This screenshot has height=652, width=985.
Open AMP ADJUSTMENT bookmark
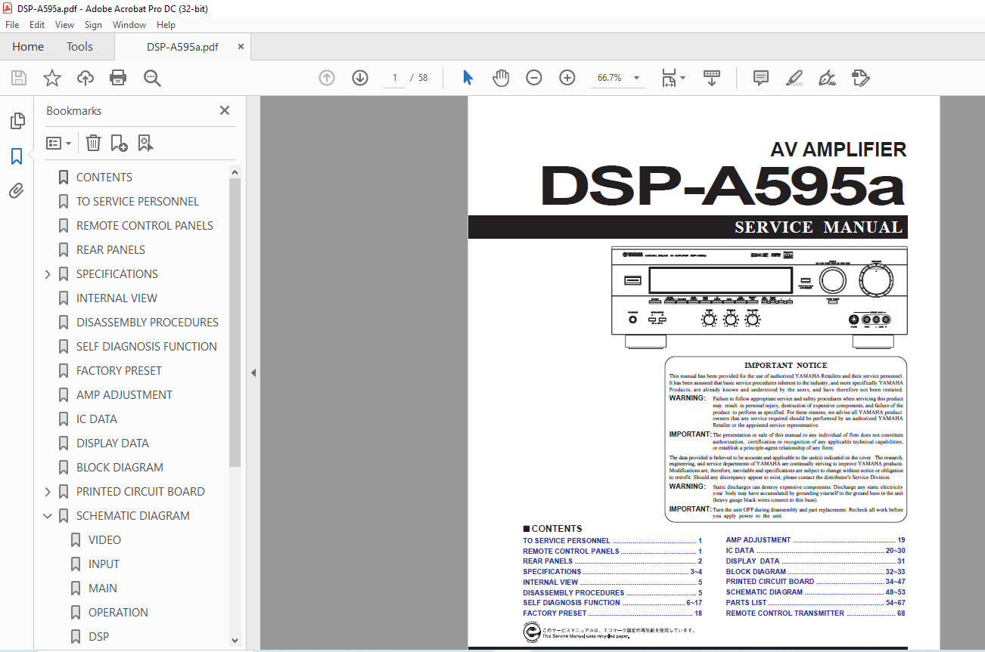(124, 395)
